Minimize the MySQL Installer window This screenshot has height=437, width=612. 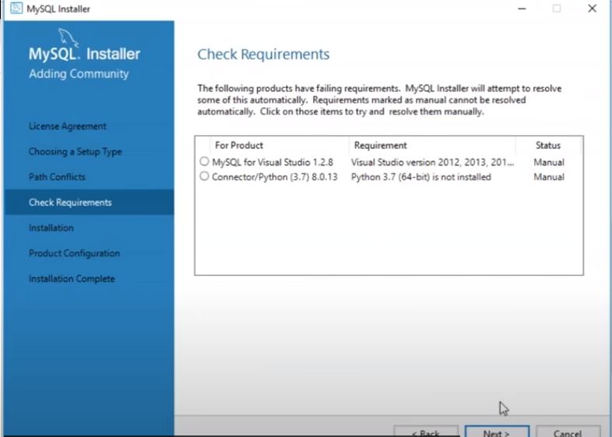pos(520,9)
